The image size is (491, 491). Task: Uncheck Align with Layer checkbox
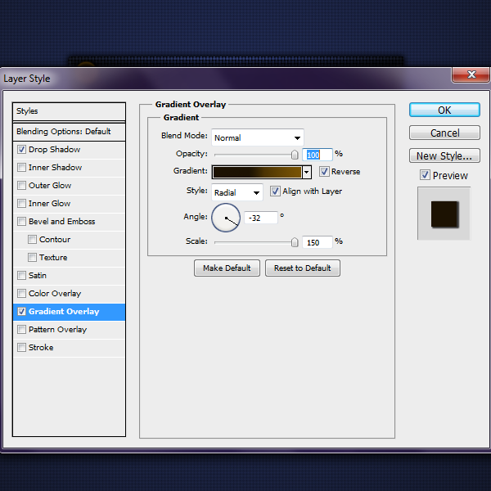(x=275, y=191)
